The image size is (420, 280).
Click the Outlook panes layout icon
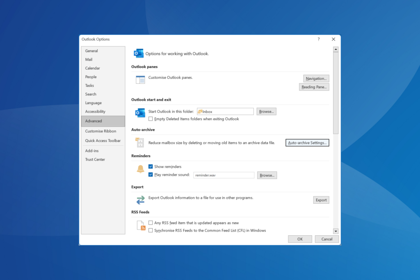140,80
